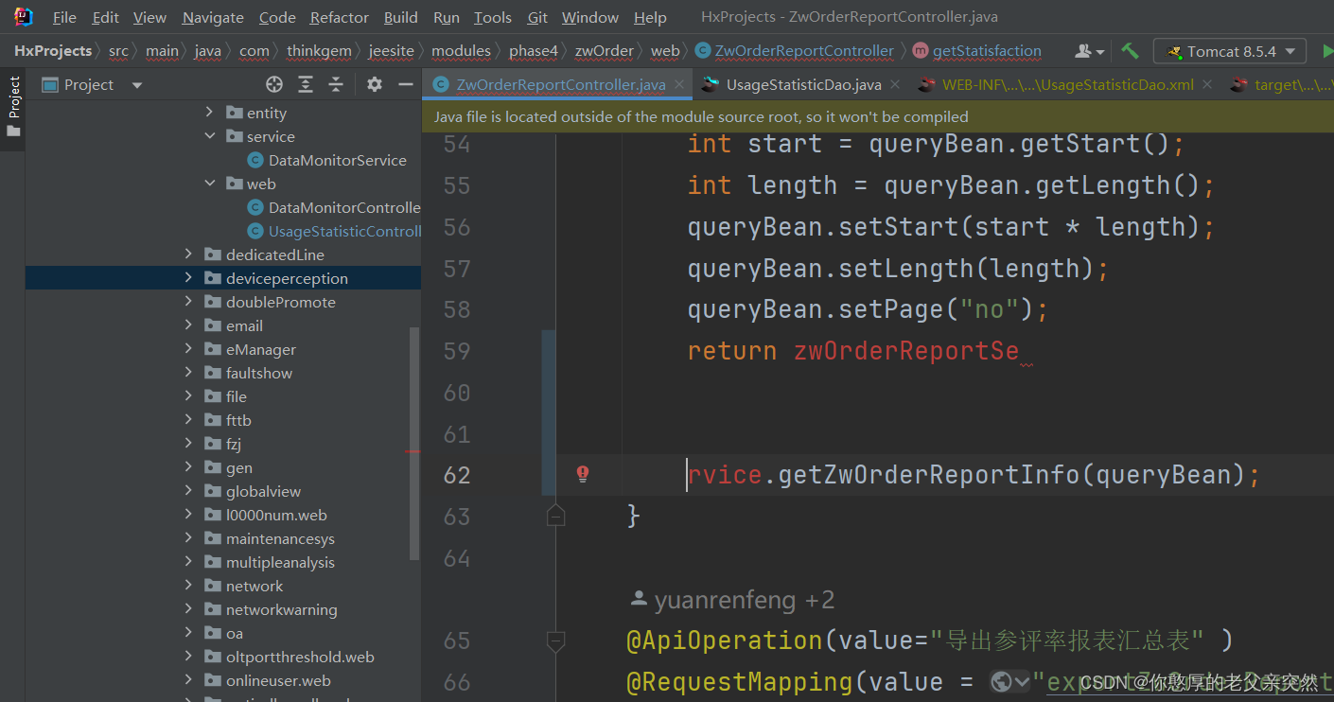Image resolution: width=1334 pixels, height=702 pixels.
Task: Click the IntelliJ IDEA logo icon
Action: (24, 16)
